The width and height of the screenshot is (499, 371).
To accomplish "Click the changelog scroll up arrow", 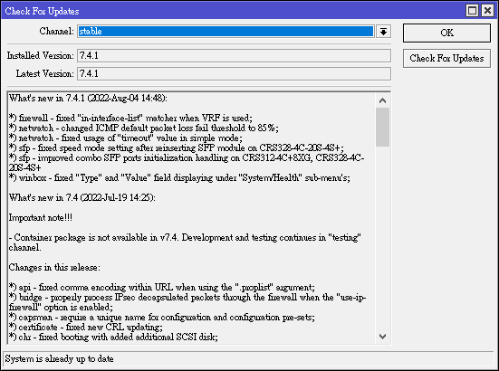I will click(x=382, y=100).
